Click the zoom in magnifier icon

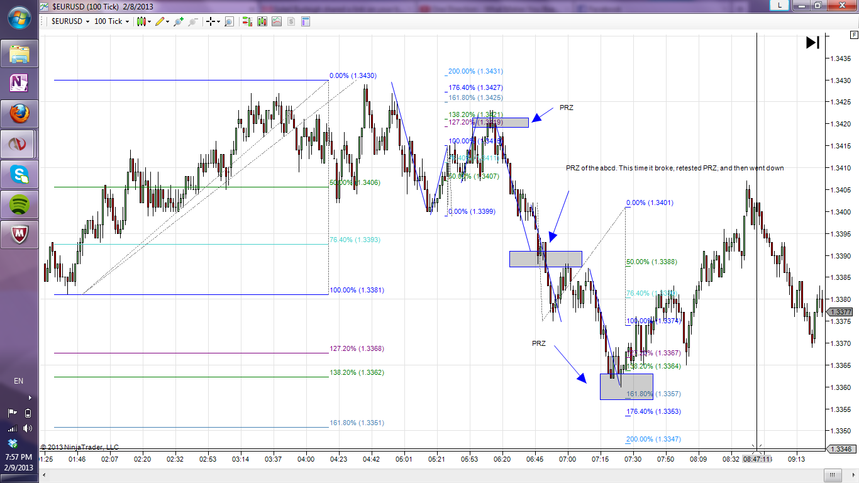click(179, 21)
